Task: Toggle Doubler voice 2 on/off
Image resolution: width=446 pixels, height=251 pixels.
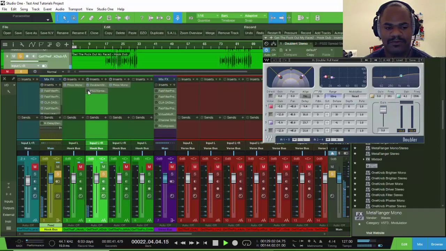Action: click(271, 114)
